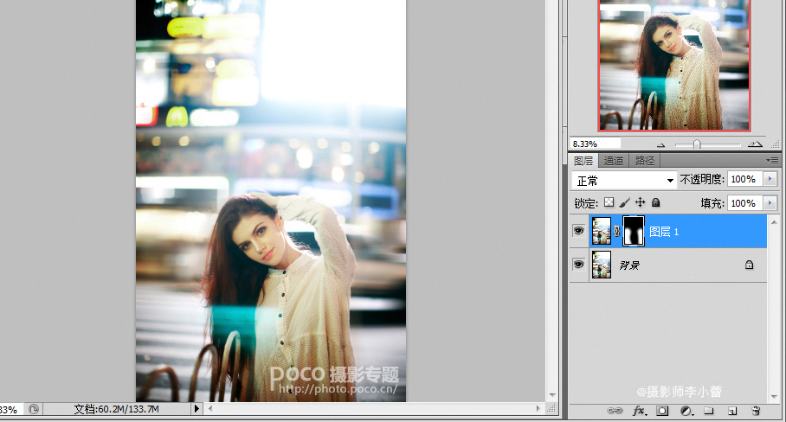Select 背景 layer thumbnail
The width and height of the screenshot is (786, 422).
click(602, 265)
